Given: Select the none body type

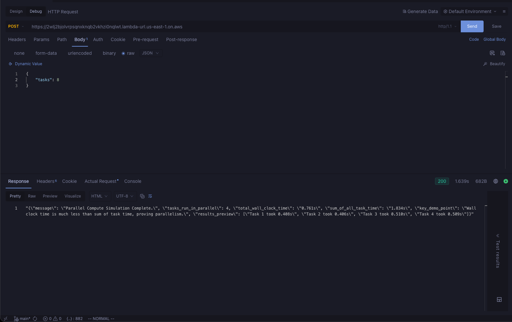Looking at the screenshot, I should coord(19,53).
